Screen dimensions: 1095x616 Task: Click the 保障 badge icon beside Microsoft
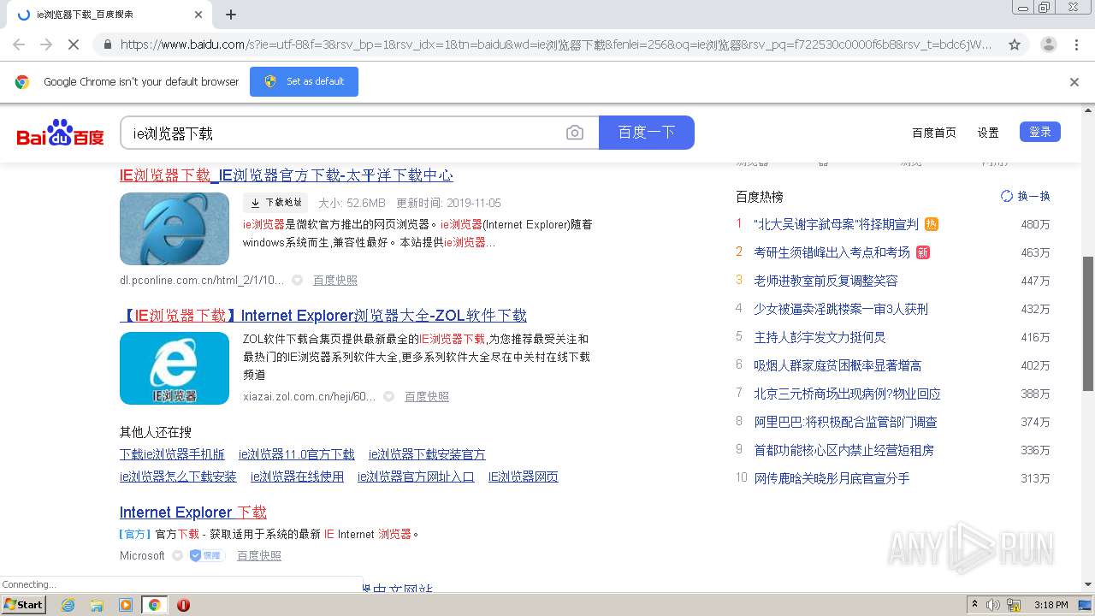(206, 555)
